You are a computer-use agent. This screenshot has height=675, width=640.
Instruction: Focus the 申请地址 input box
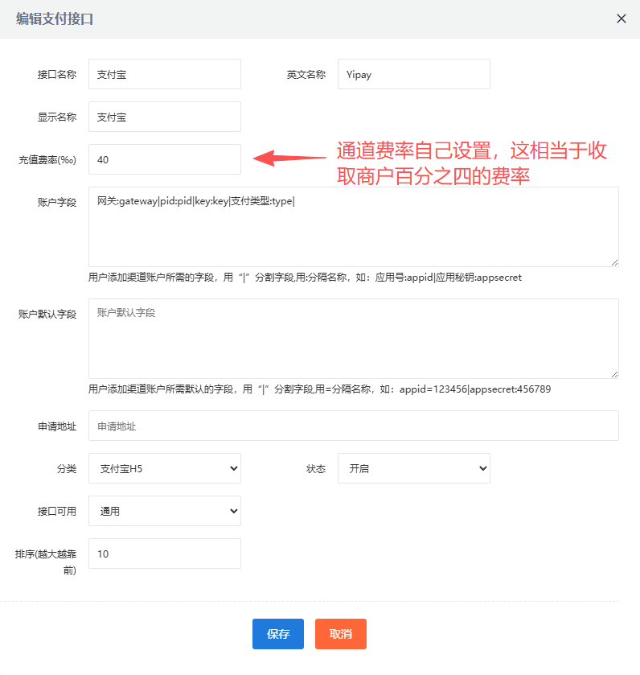click(353, 426)
